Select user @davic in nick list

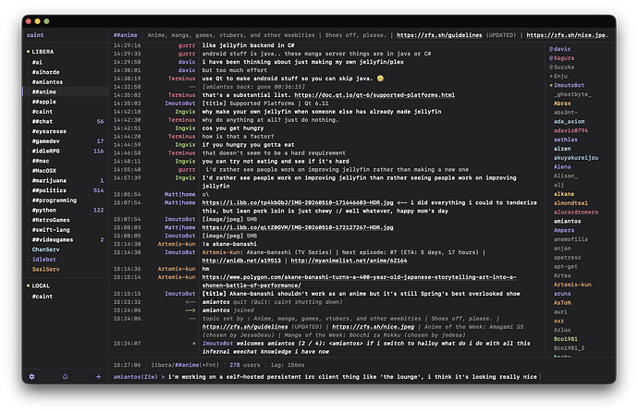(560, 49)
